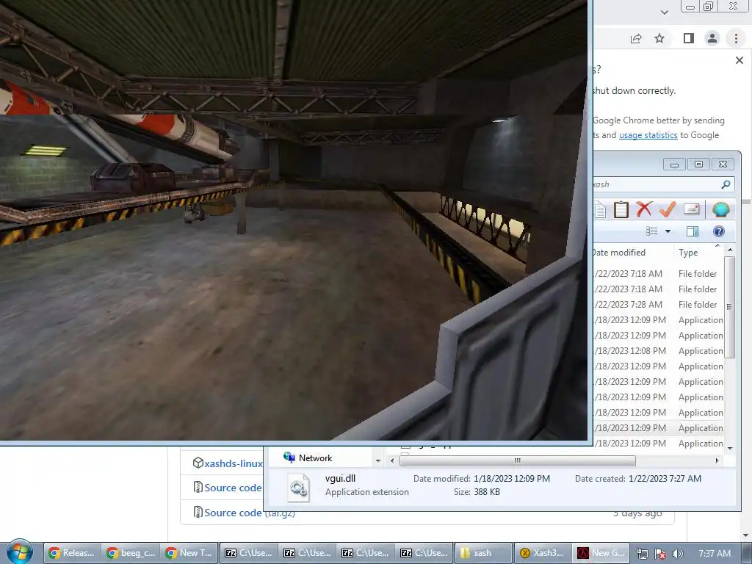Click the Explorer vertical scrollbar thumb

(729, 307)
